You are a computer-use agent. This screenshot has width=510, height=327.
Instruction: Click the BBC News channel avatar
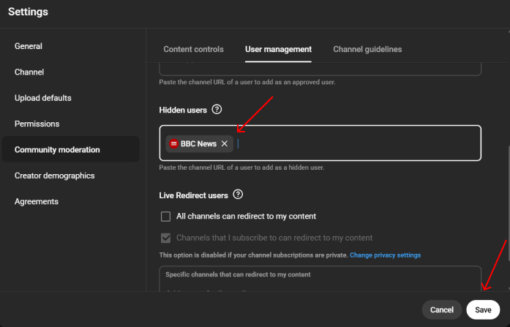173,143
